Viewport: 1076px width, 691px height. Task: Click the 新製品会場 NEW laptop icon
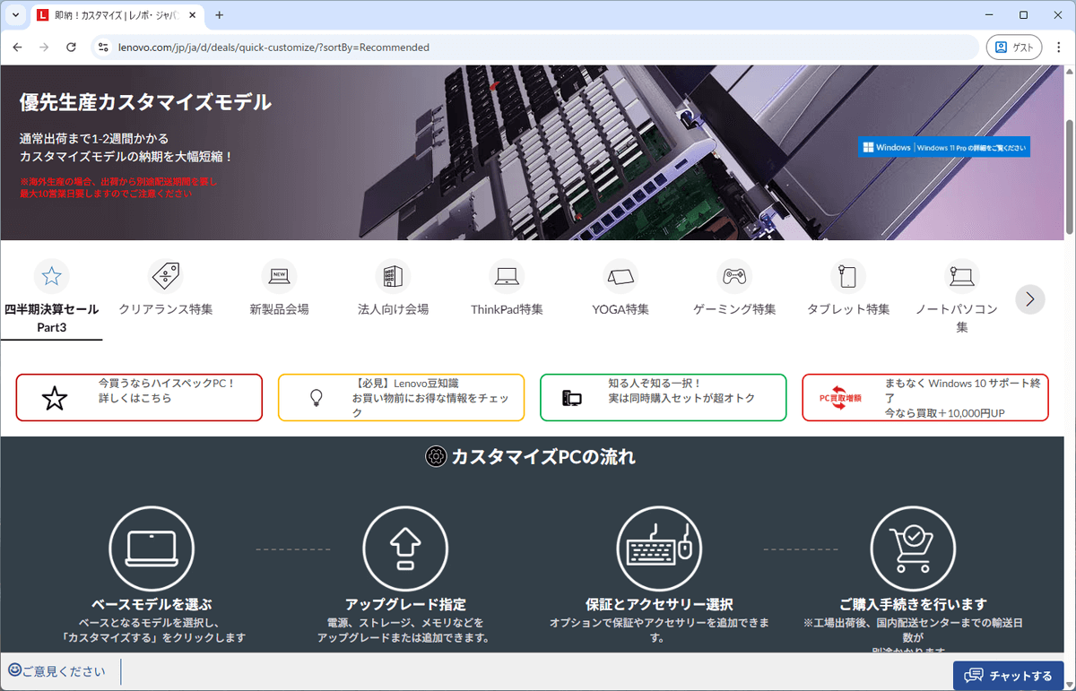(279, 276)
